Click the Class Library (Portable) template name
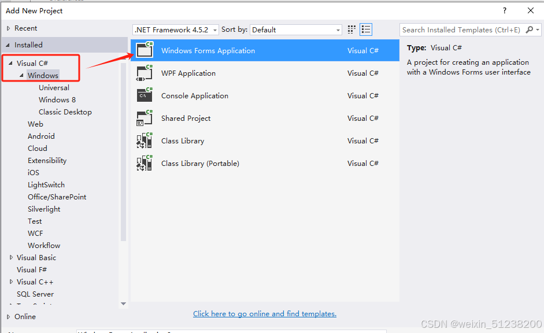The width and height of the screenshot is (544, 333). (x=200, y=164)
